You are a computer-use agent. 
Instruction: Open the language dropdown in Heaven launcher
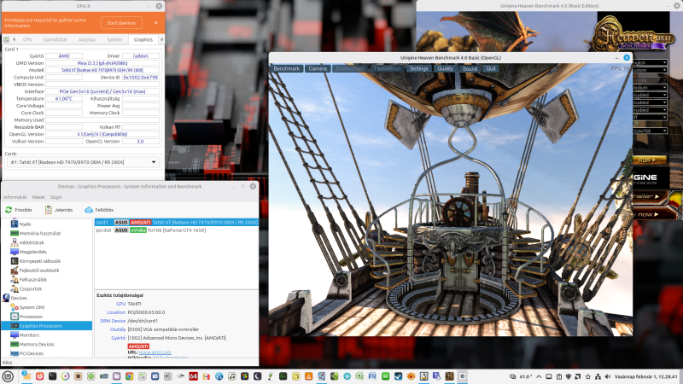650,62
